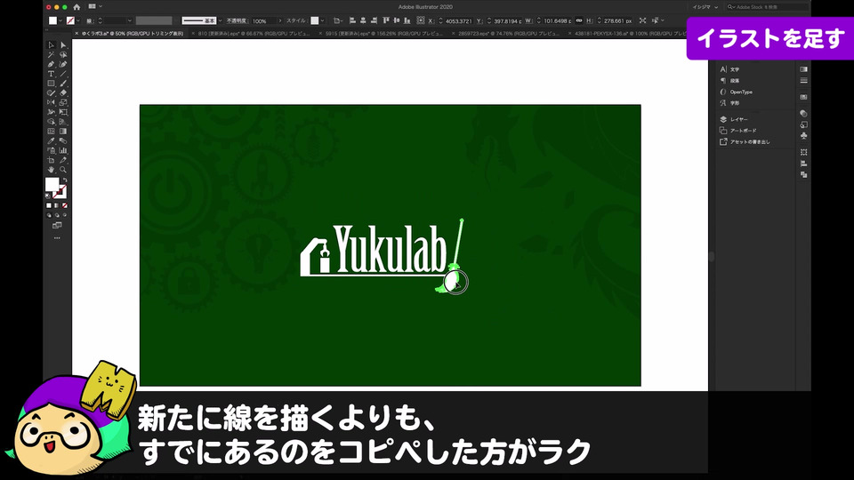Image resolution: width=854 pixels, height=480 pixels.
Task: Switch to the 810 eps document tab
Action: 254,33
